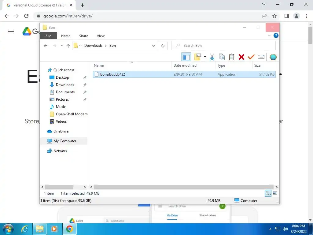The height and width of the screenshot is (235, 313).
Task: Open the address bar history dropdown
Action: point(154,46)
